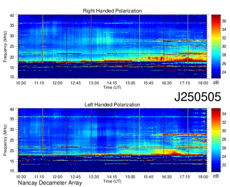Viewport: 230px width, 187px height.
Task: Click the 15 MHz tick on the Right Handed plot
Action: pyautogui.click(x=12, y=68)
